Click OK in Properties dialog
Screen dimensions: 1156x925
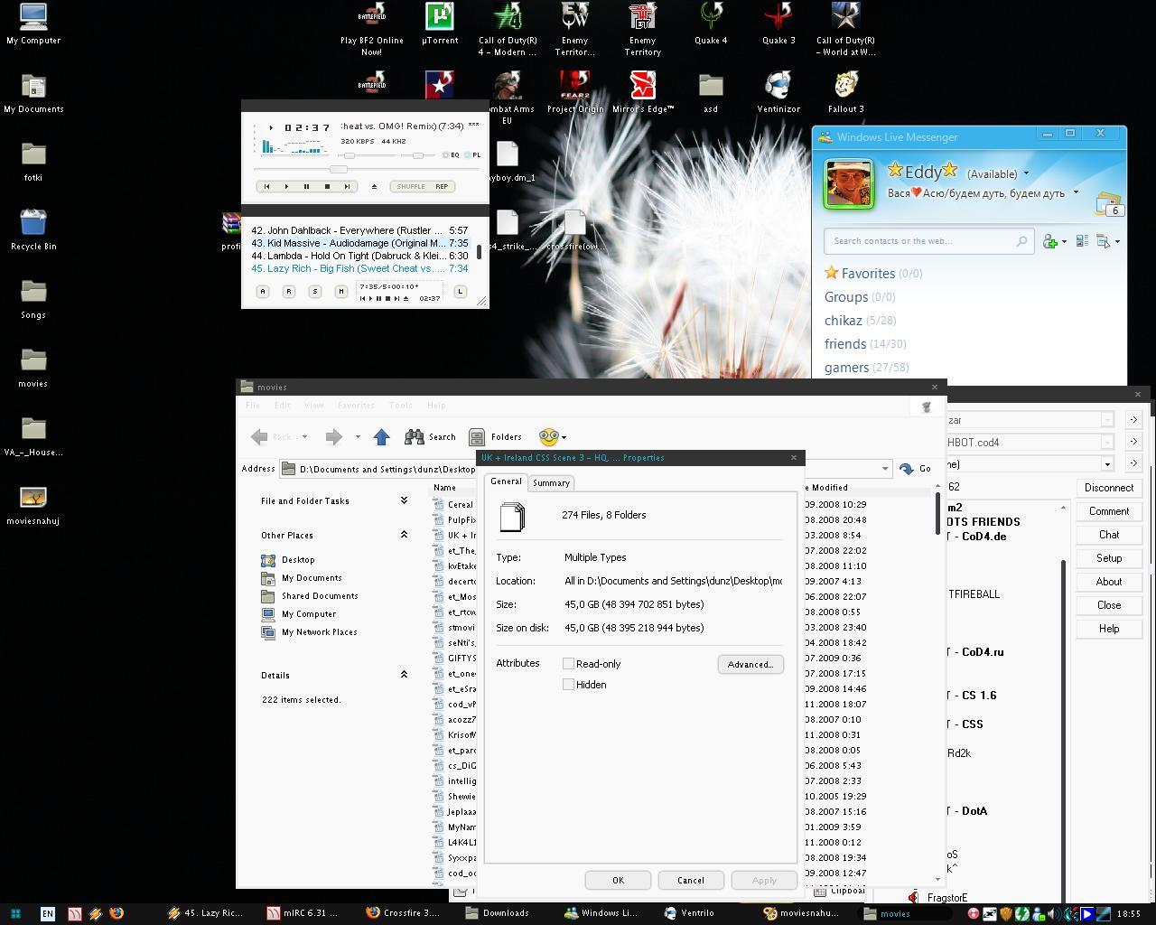pos(618,880)
